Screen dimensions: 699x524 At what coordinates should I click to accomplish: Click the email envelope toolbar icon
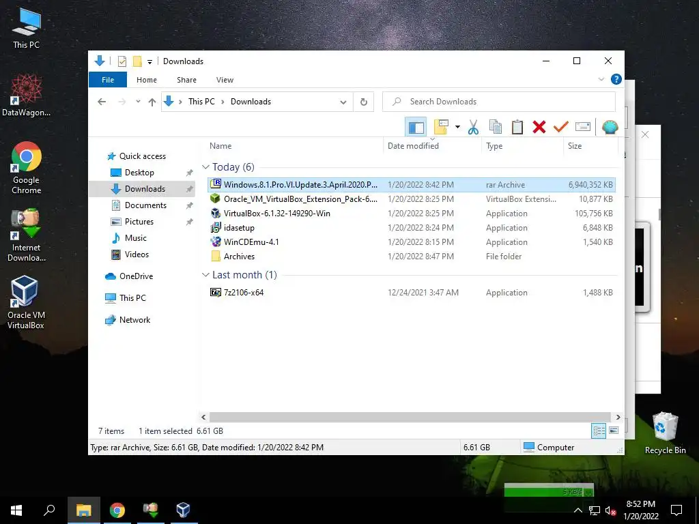[583, 127]
